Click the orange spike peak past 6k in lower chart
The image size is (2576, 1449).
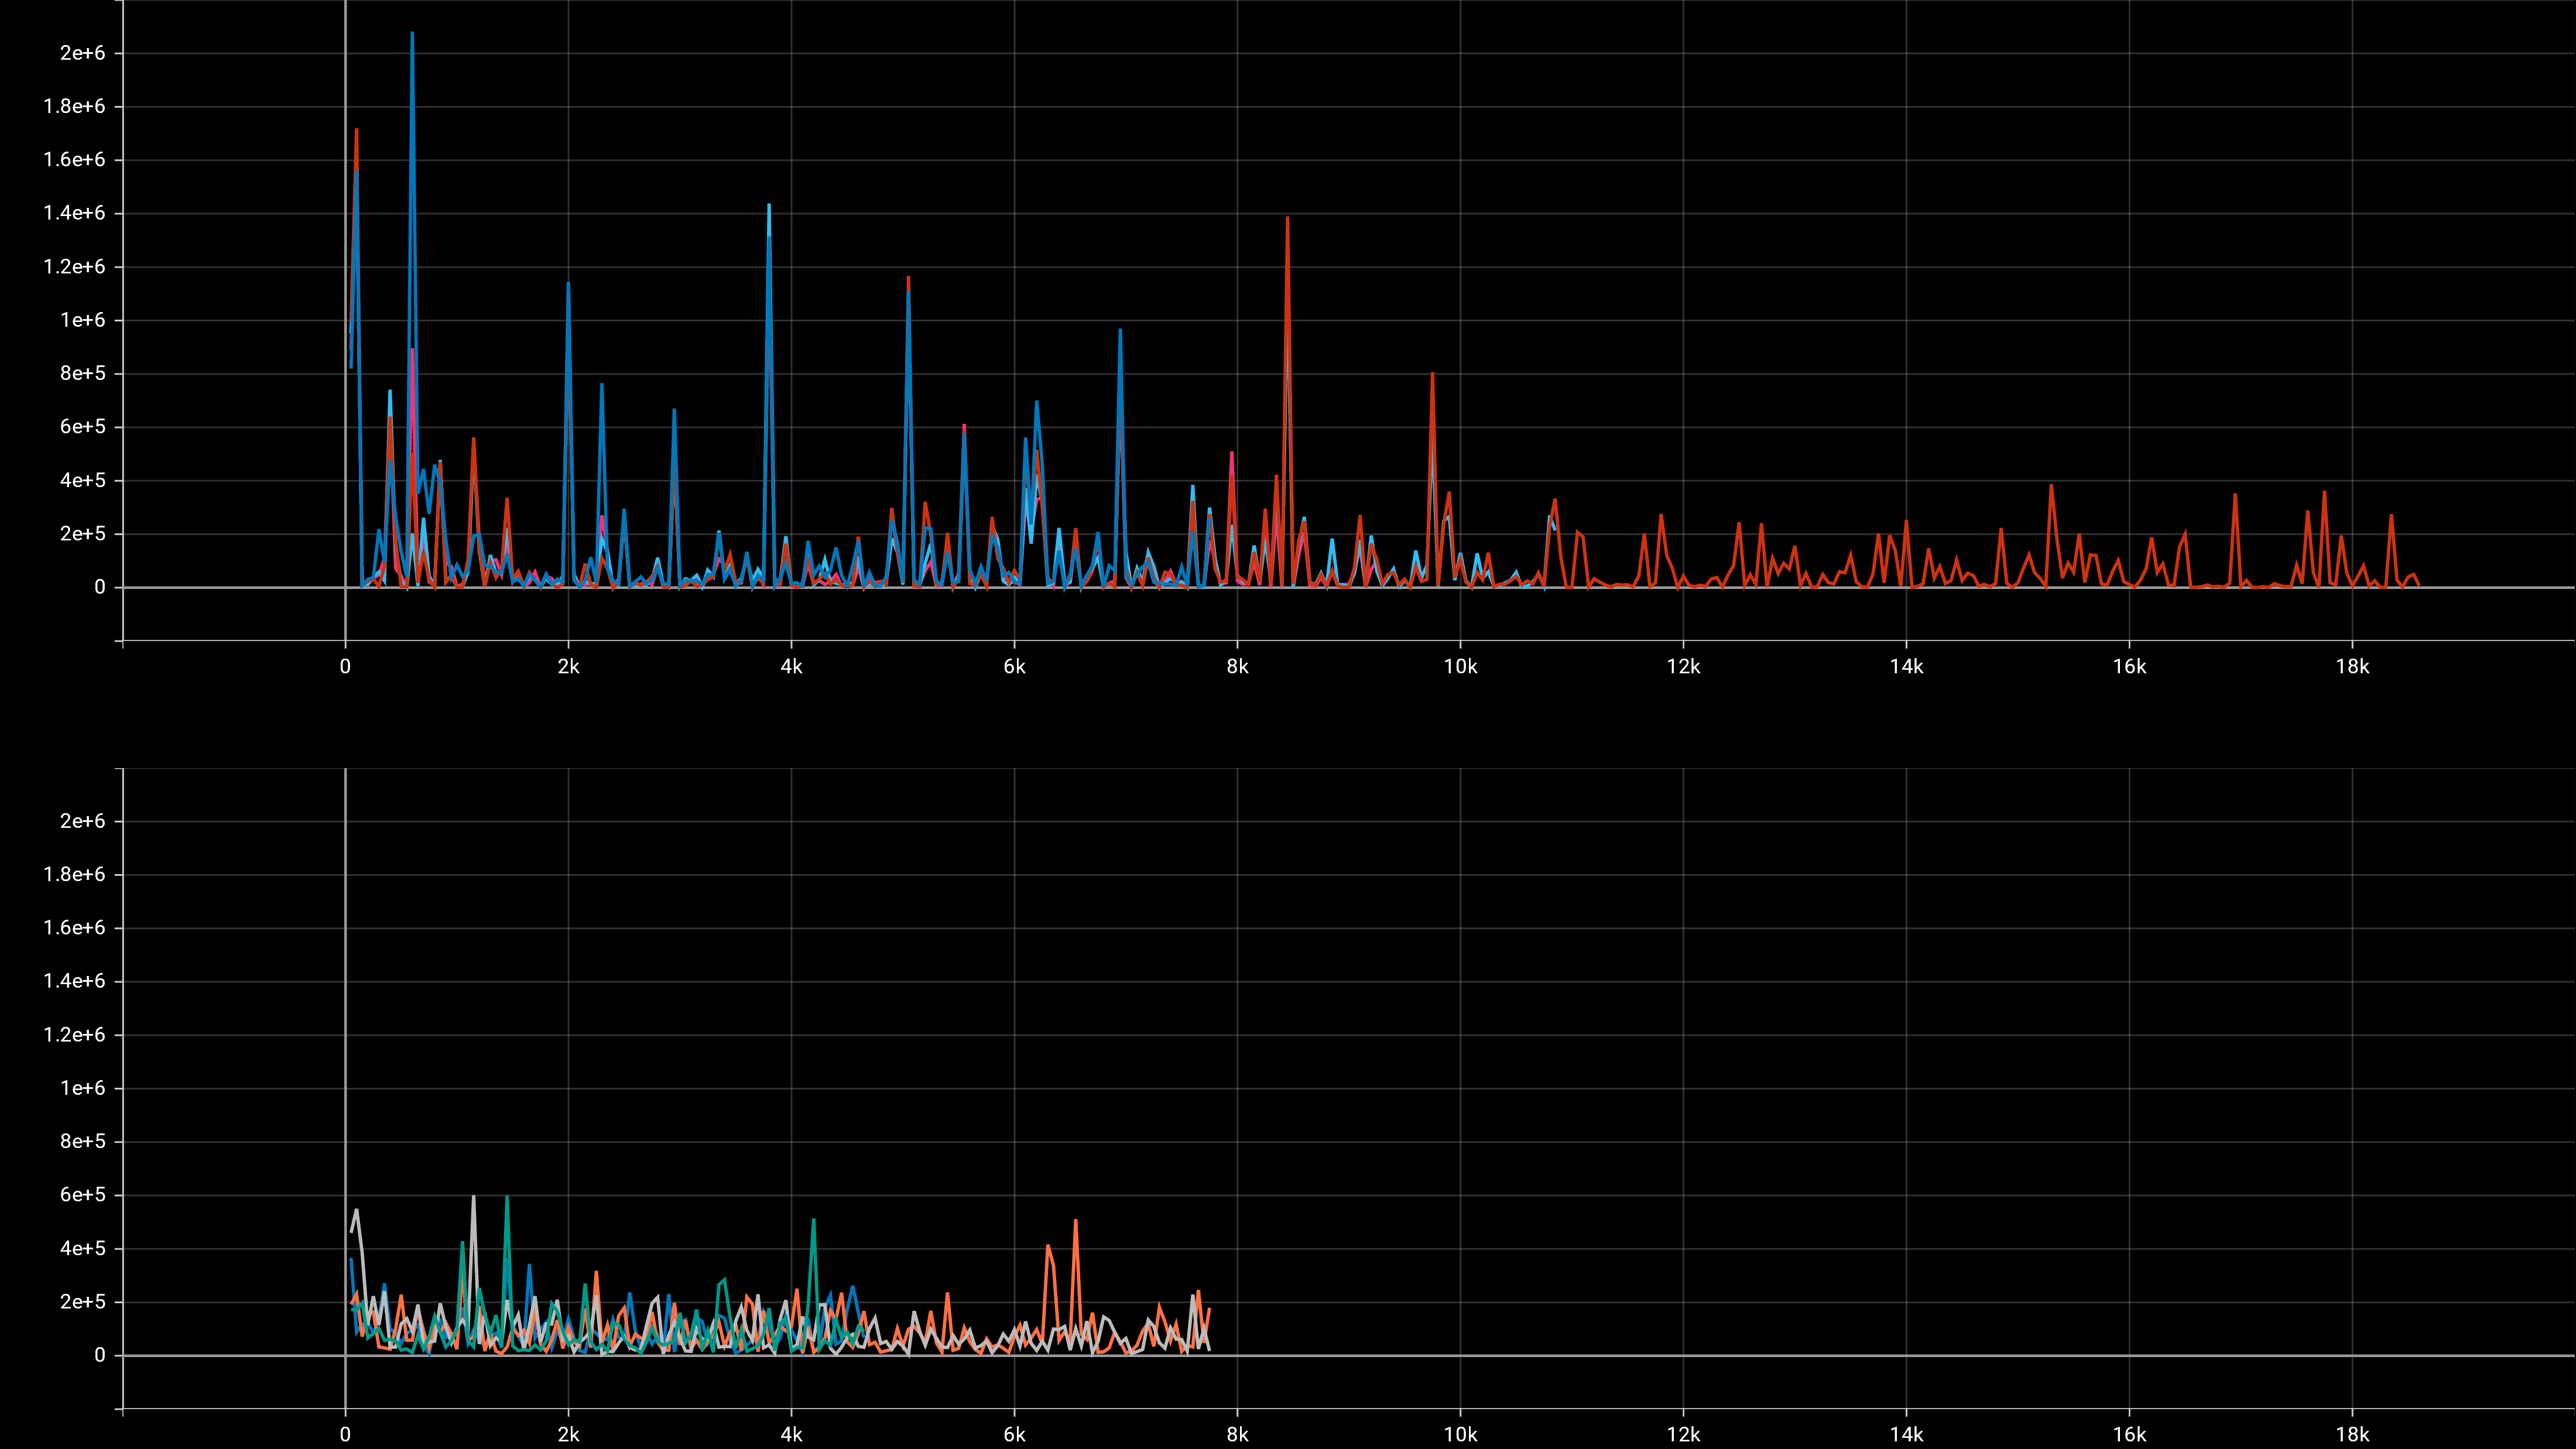1075,1221
